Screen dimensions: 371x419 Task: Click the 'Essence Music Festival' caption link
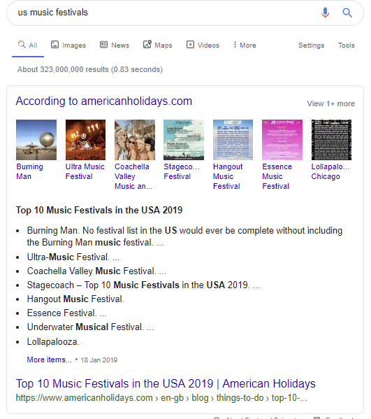277,176
